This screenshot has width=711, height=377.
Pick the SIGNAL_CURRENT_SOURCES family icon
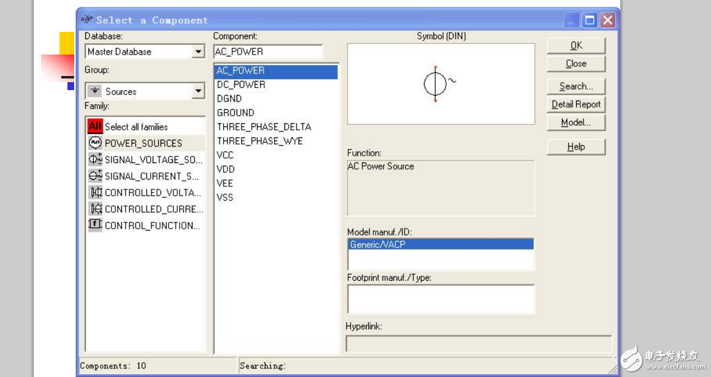pos(95,176)
